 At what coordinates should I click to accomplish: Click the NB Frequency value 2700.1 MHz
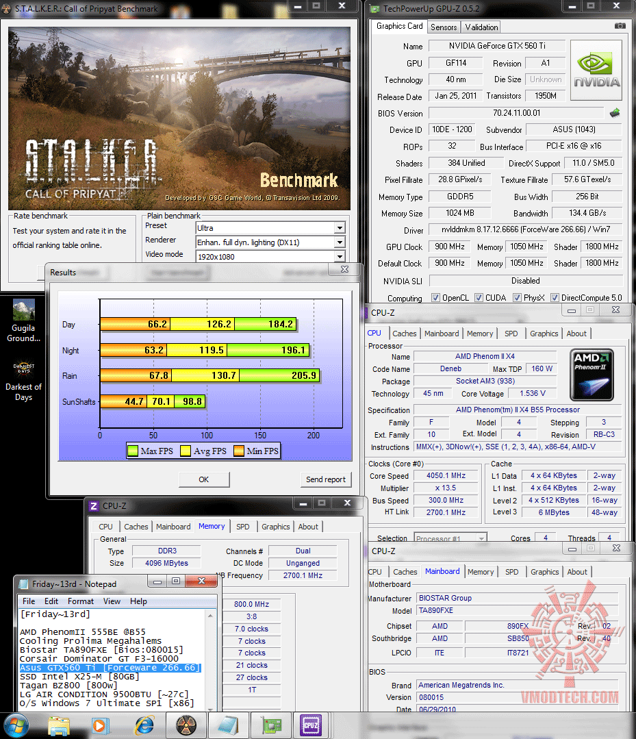click(303, 575)
